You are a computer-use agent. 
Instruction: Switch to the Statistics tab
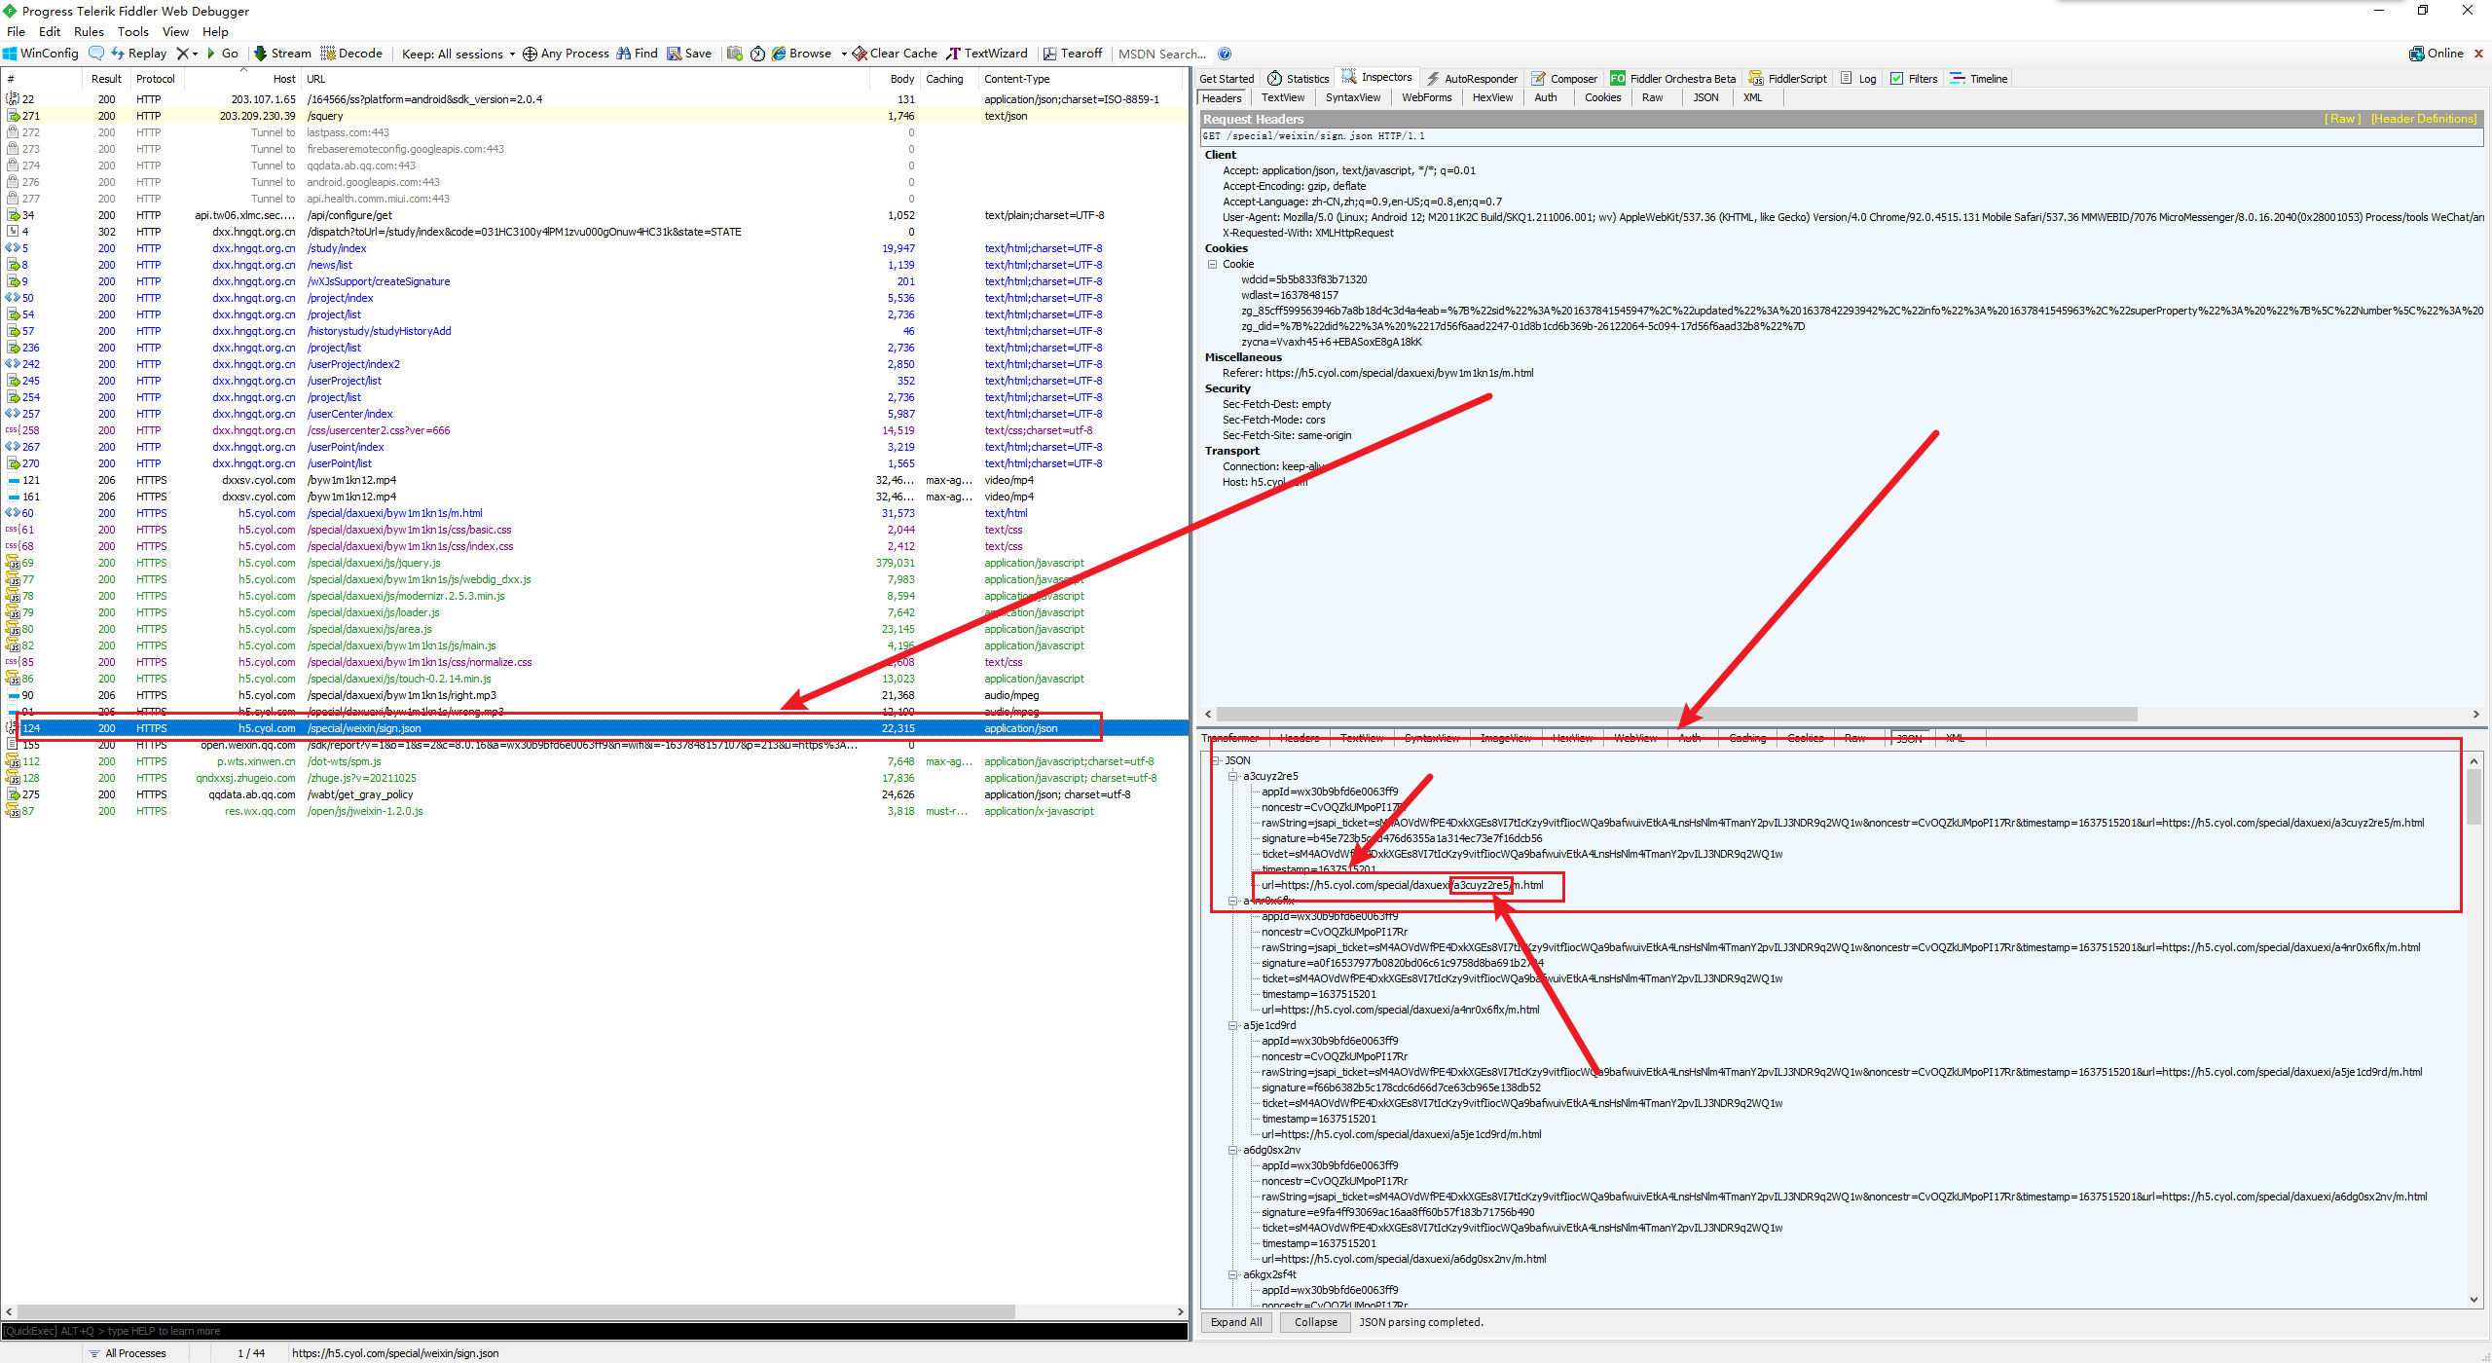pyautogui.click(x=1299, y=79)
